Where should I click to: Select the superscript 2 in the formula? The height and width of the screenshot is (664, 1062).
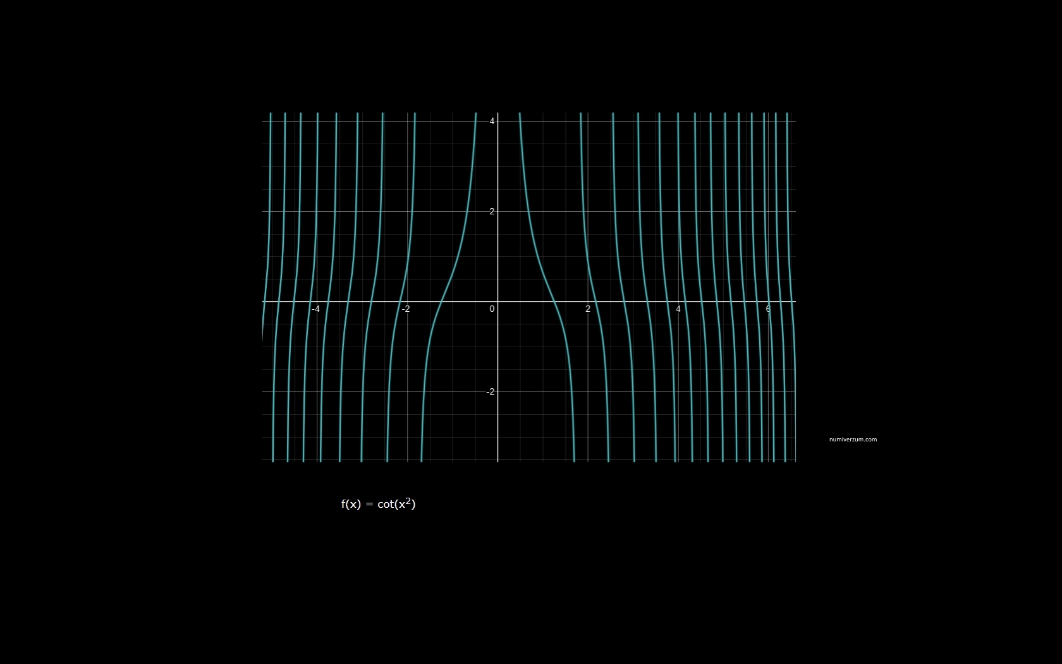click(x=408, y=501)
